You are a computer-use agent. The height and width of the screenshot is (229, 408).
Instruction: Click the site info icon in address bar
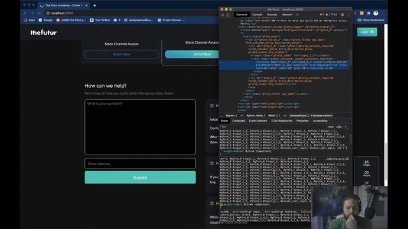pyautogui.click(x=48, y=13)
